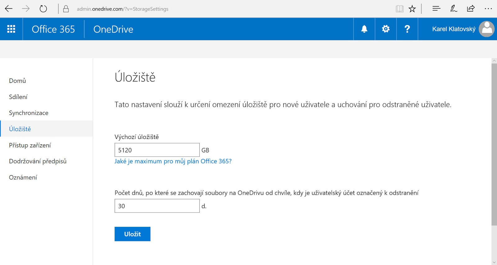The height and width of the screenshot is (265, 497).
Task: Click the Výchozí úložiště field showing 5120
Action: tap(157, 150)
